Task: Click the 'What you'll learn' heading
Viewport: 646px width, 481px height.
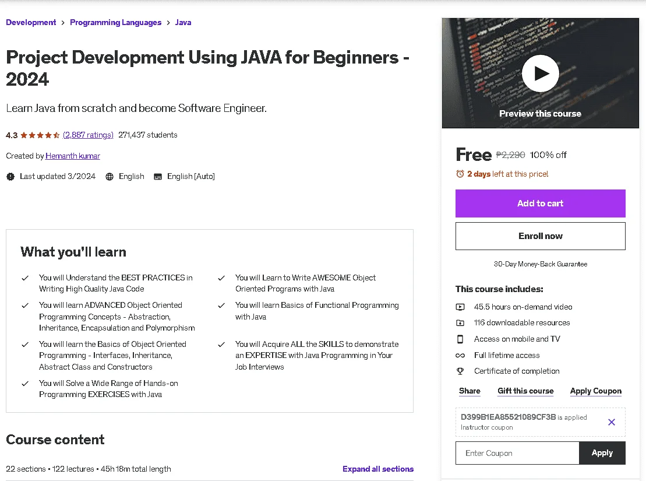Action: point(73,252)
